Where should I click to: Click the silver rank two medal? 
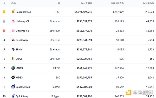(x=4, y=21)
